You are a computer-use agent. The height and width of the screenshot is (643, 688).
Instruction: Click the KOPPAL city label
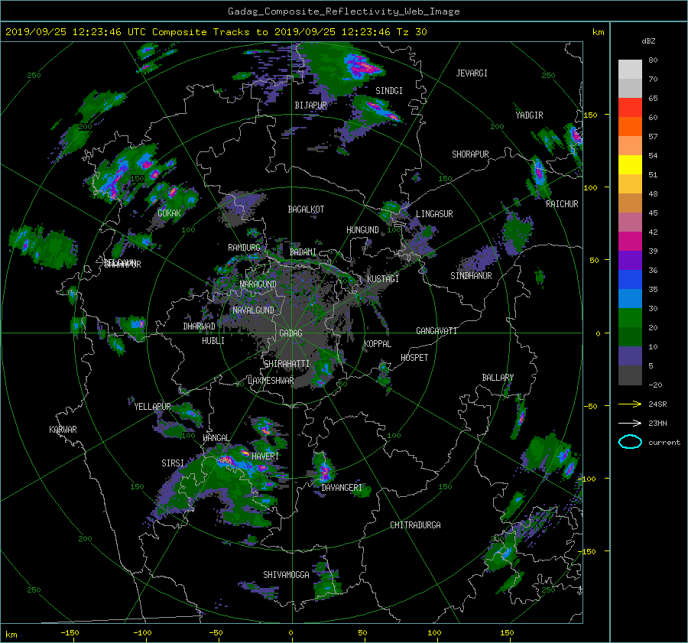378,344
